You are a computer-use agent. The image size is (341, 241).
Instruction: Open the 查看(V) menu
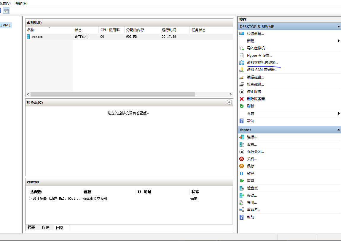tap(5, 4)
